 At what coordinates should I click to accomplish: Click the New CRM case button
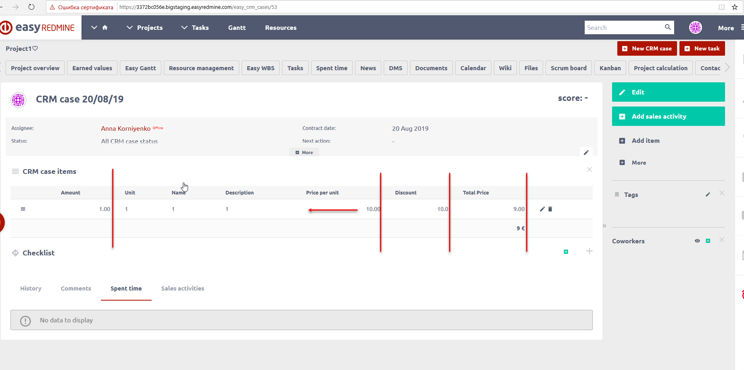point(647,48)
